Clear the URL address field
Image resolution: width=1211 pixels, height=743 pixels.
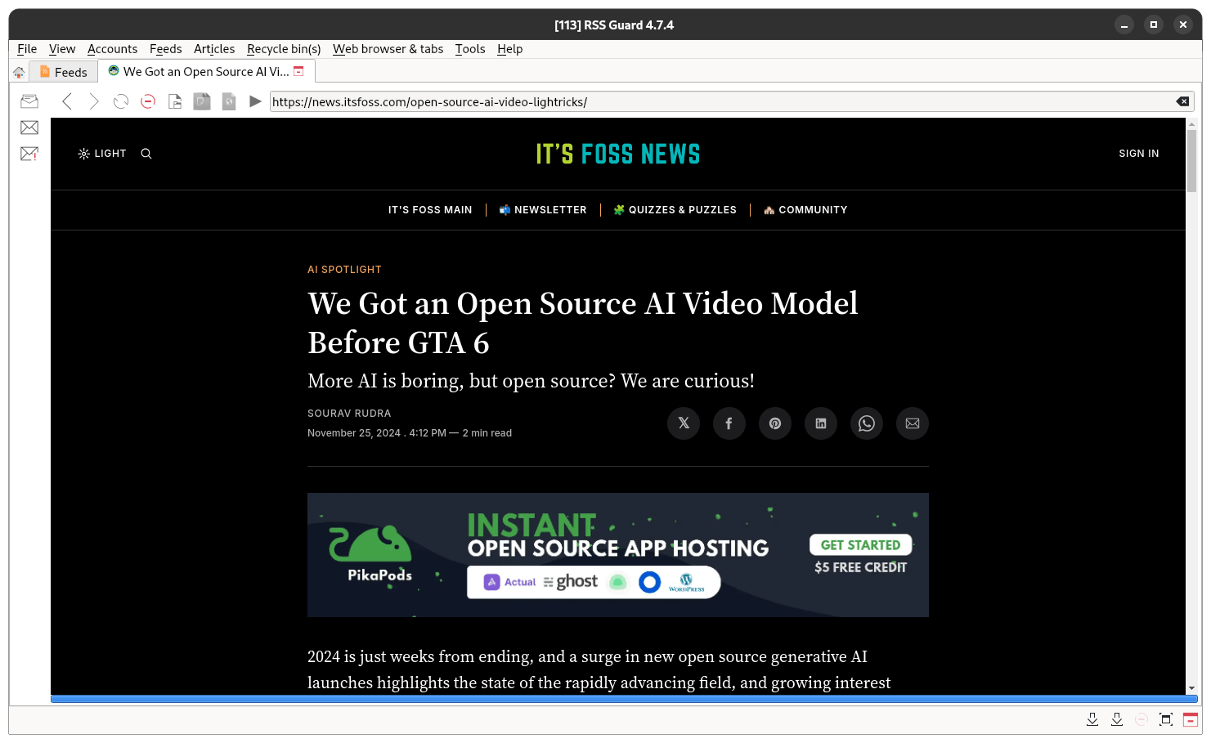1182,101
